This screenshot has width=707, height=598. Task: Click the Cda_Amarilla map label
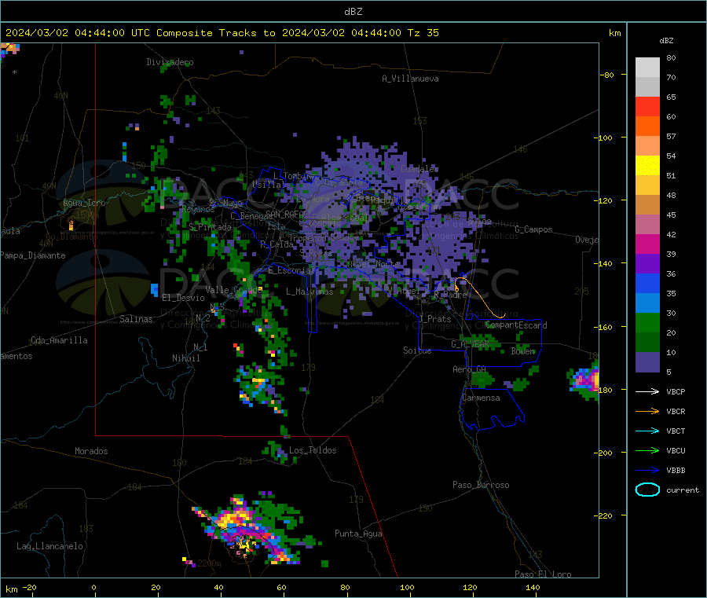(x=59, y=340)
